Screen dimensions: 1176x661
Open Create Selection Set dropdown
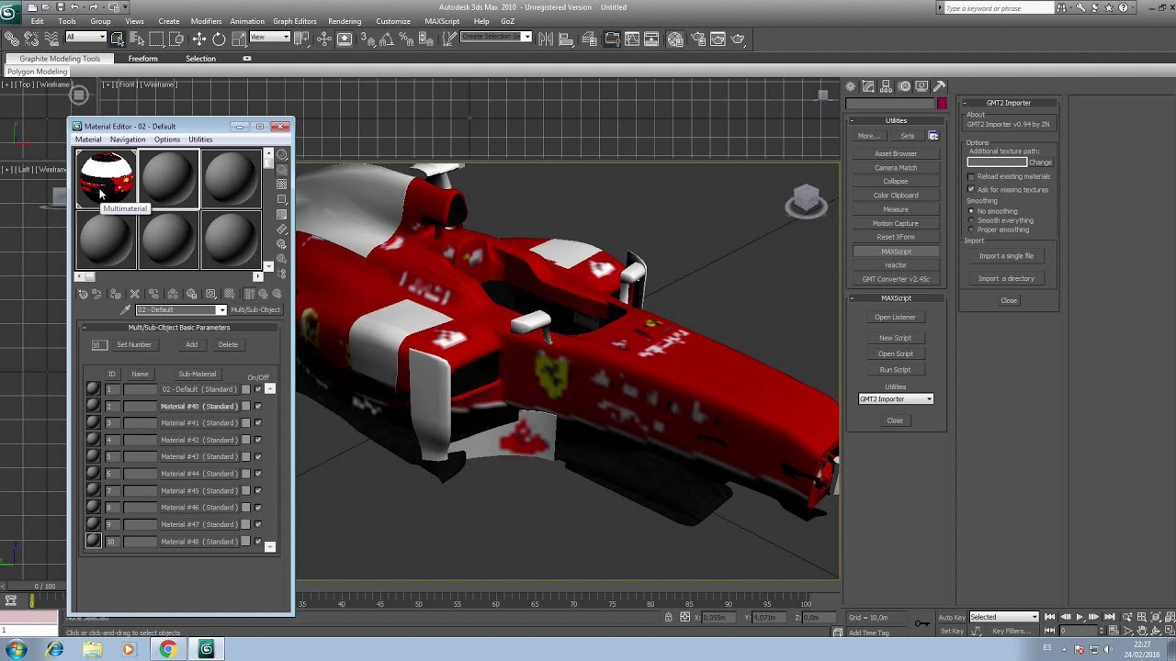(x=495, y=37)
